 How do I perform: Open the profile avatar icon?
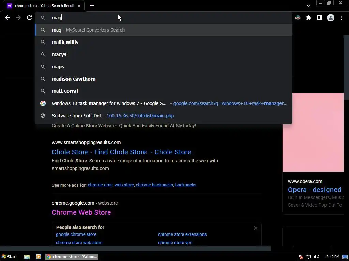(x=331, y=18)
